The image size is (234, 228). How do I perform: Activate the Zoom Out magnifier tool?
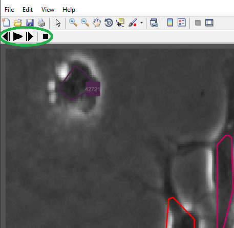(x=85, y=23)
